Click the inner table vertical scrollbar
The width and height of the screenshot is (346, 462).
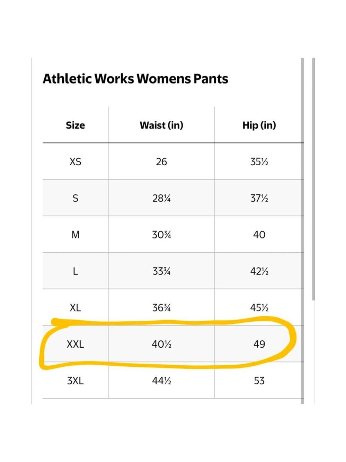coord(302,231)
